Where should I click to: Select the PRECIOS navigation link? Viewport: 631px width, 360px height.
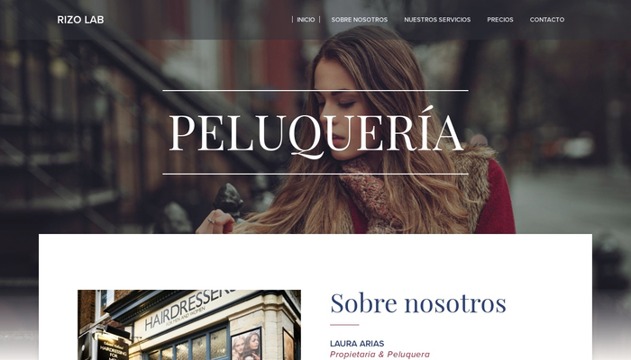500,20
